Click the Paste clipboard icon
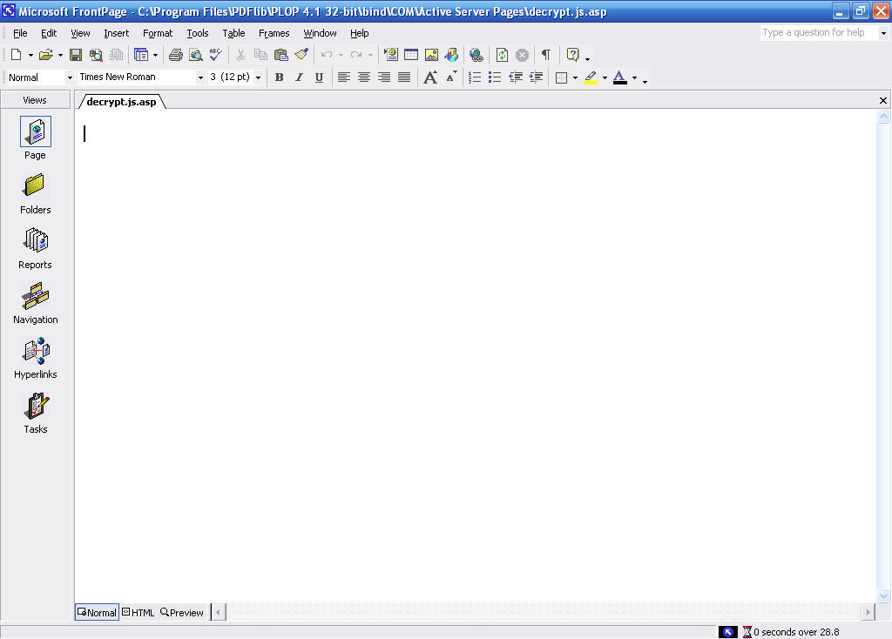 pos(281,55)
